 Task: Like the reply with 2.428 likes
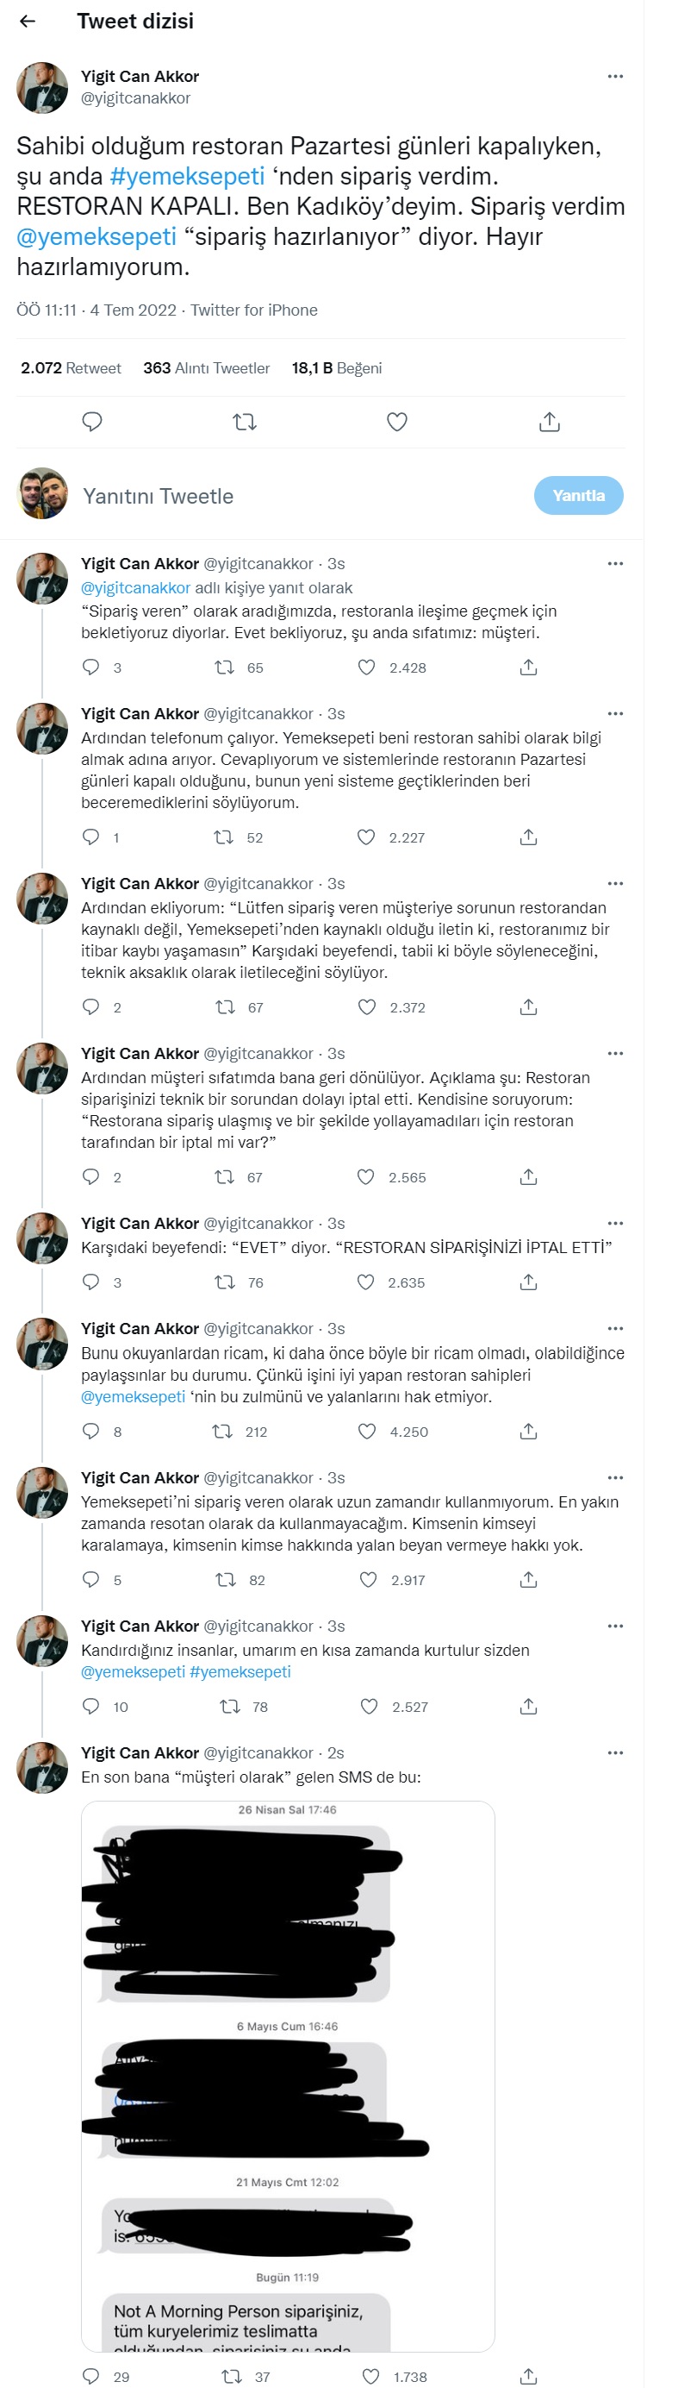(x=368, y=668)
